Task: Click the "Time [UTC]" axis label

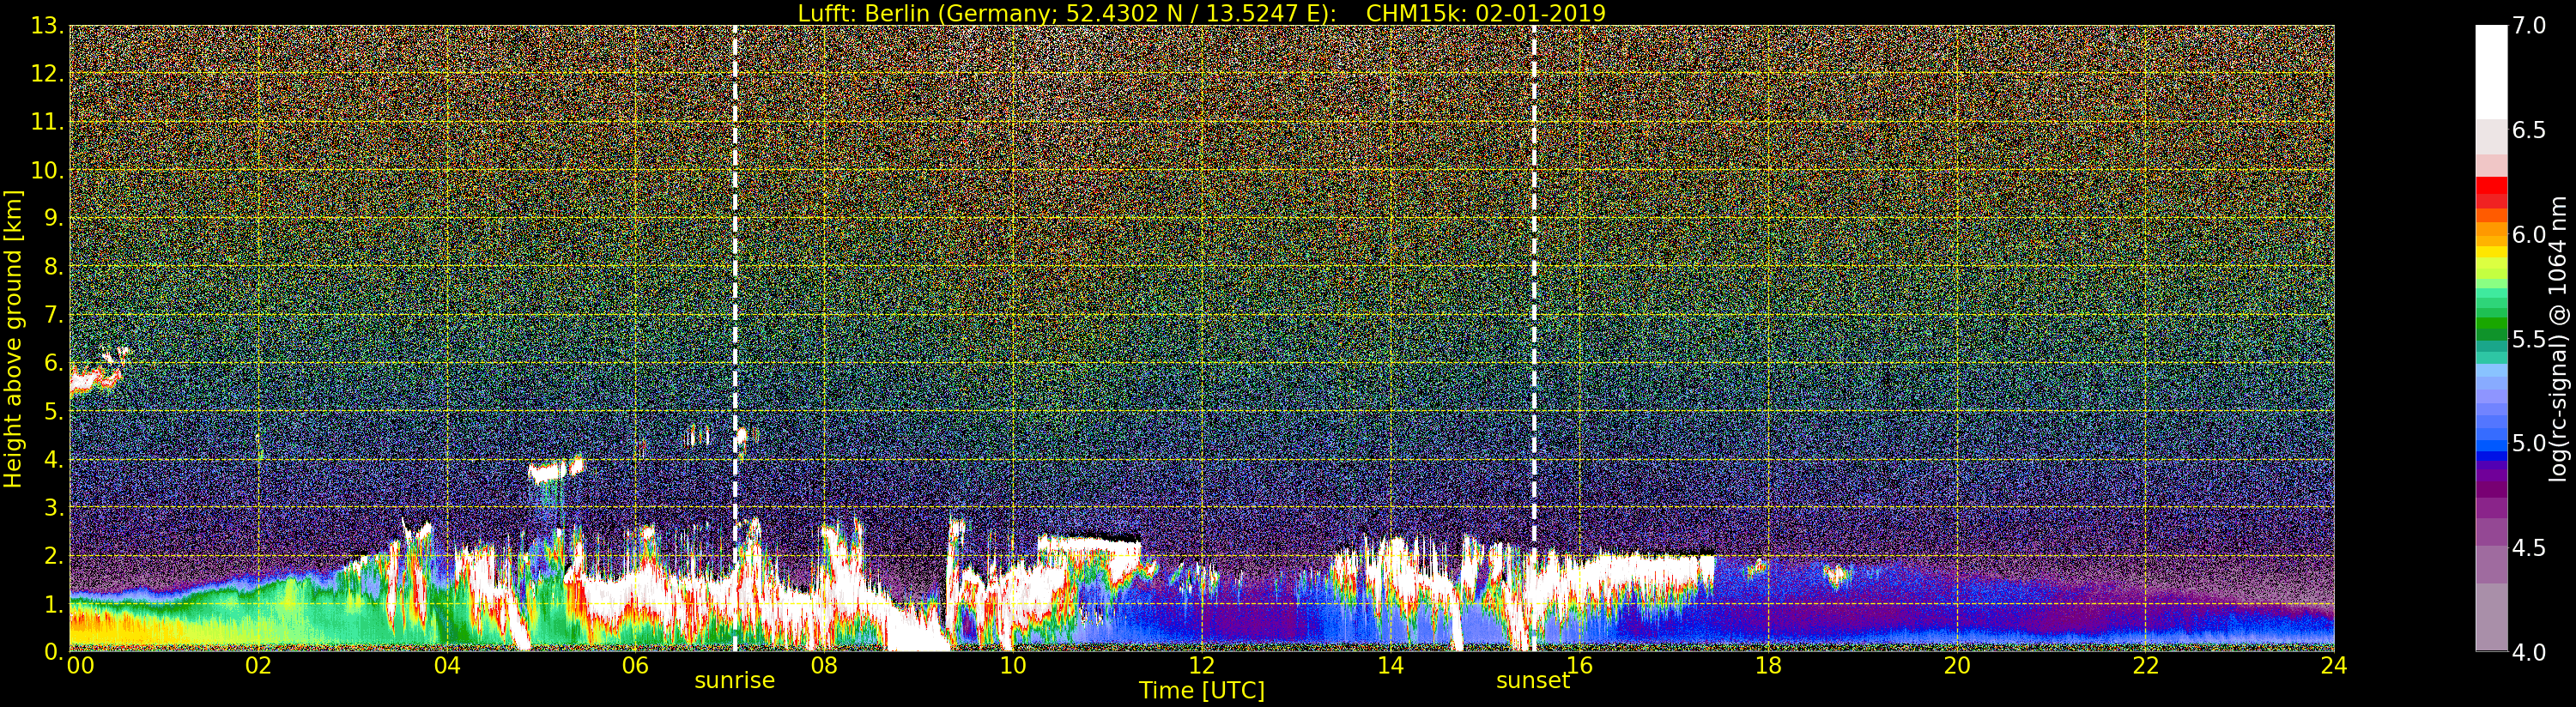Action: pos(1202,690)
